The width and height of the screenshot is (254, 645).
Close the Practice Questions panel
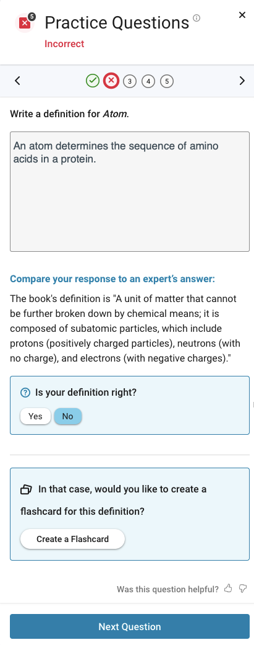(242, 16)
